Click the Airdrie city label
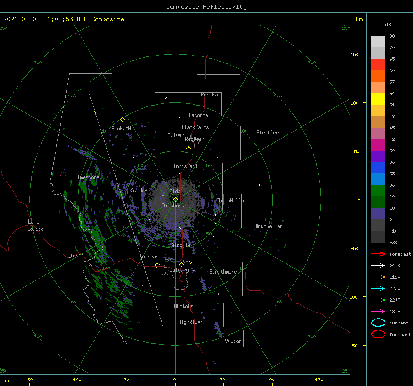 [x=181, y=245]
